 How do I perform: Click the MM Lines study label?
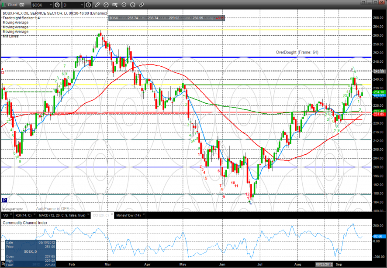tap(10, 36)
